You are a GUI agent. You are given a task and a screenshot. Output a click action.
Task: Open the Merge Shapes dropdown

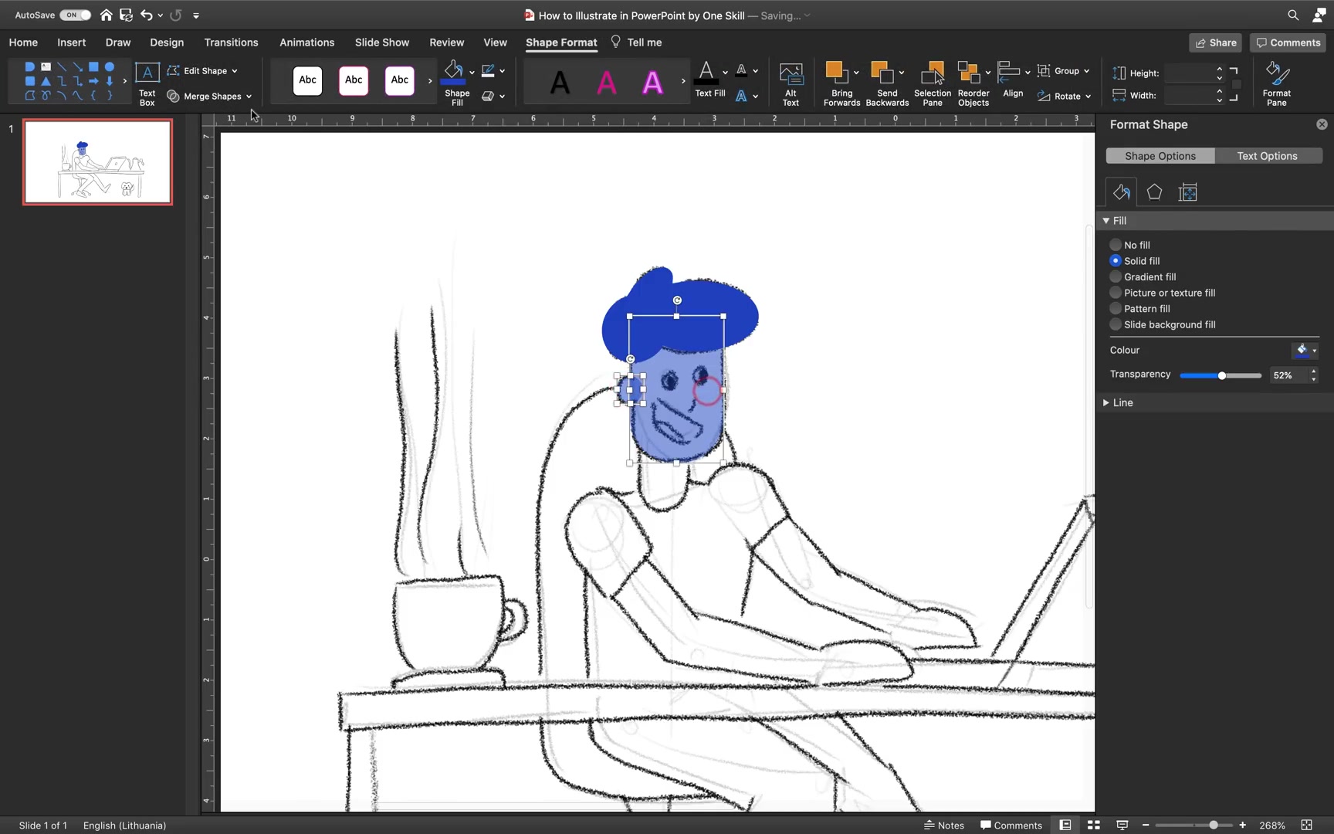click(x=209, y=96)
